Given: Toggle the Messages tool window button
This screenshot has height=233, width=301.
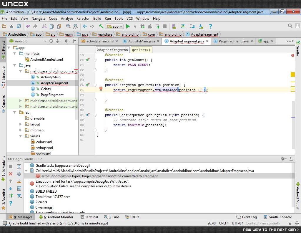Looking at the screenshot, I should click(x=21, y=217).
